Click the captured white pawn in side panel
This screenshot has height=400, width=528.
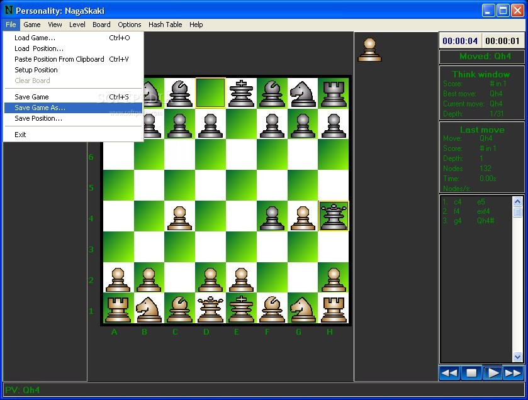370,50
